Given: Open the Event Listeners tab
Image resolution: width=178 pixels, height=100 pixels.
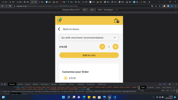Looking at the screenshot, I should point(167,87).
